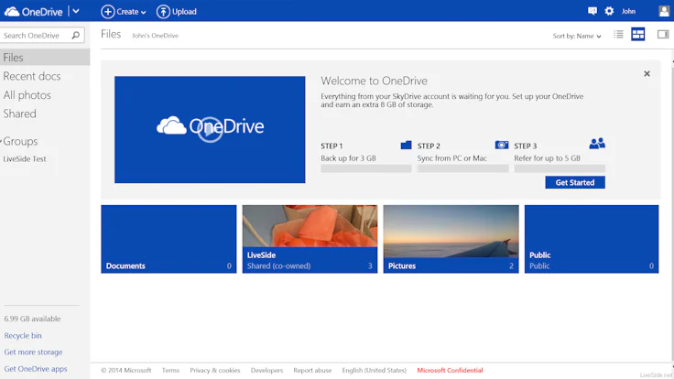Click the Files page heading
674x379 pixels.
tap(111, 34)
